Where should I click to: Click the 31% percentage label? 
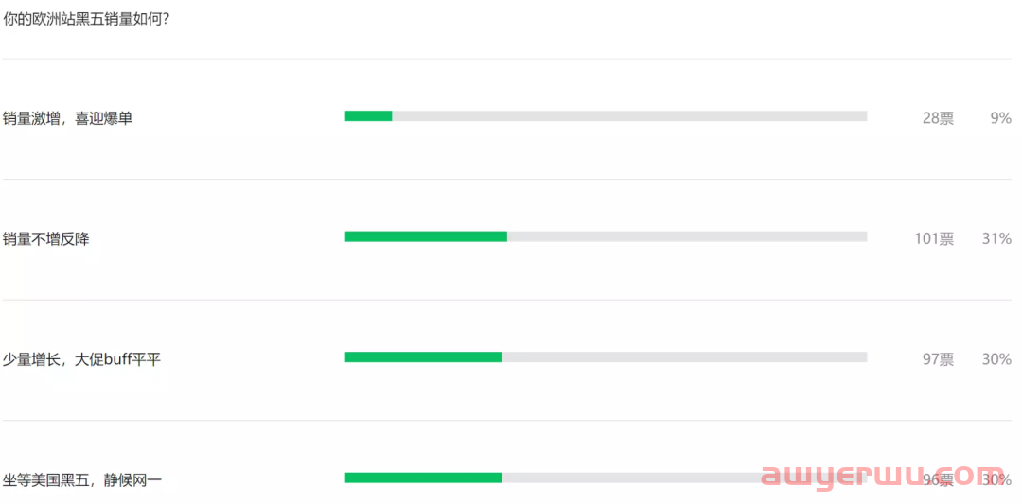(x=996, y=239)
